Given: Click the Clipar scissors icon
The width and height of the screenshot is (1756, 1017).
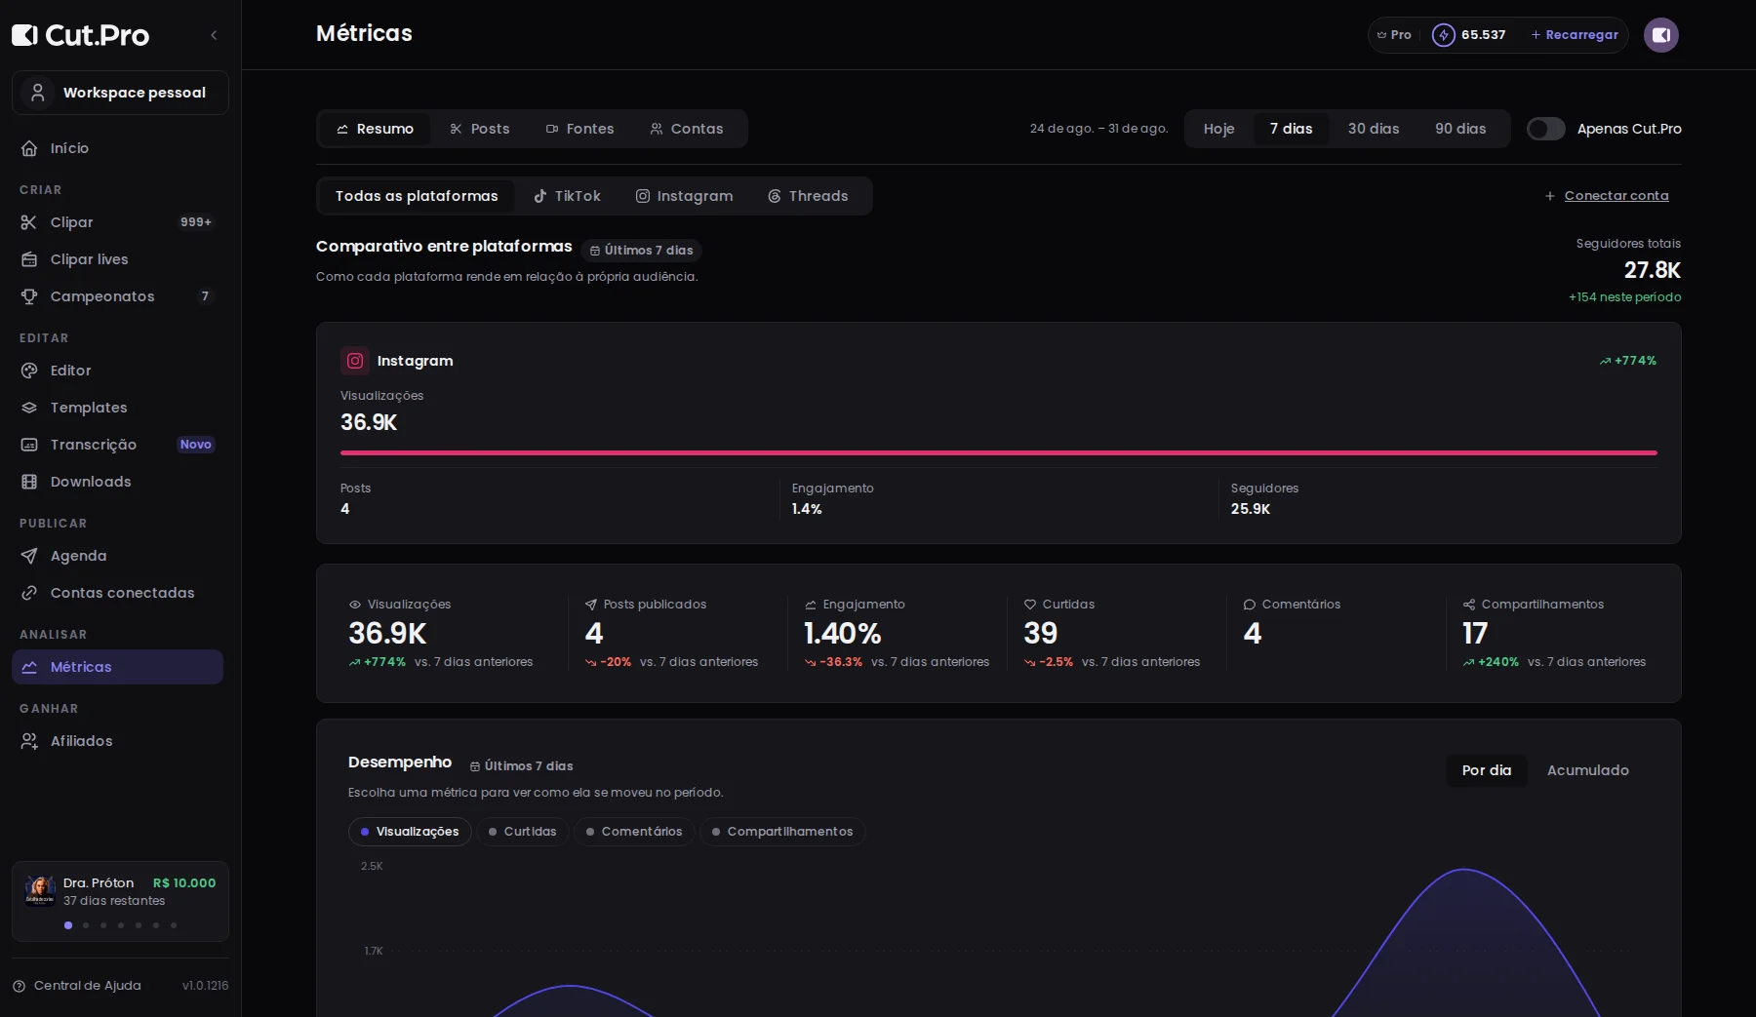Looking at the screenshot, I should [29, 222].
